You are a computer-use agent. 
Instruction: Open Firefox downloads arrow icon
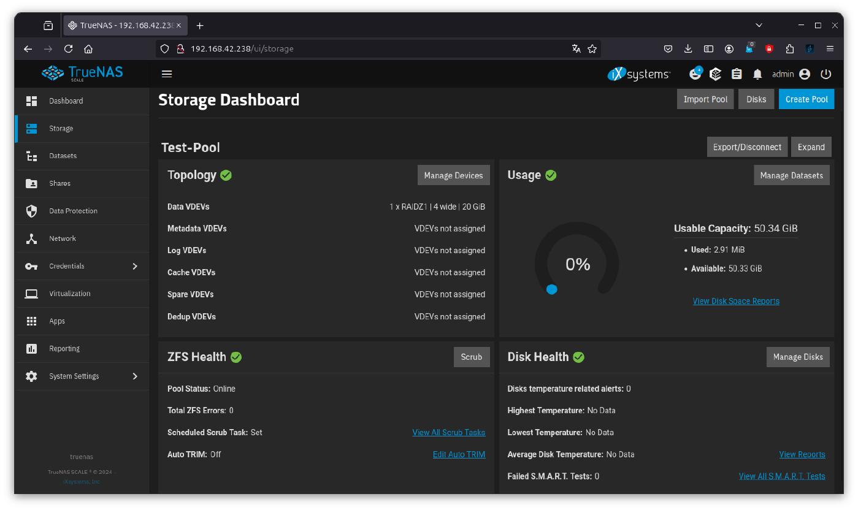(688, 49)
